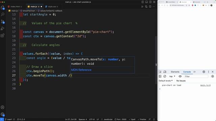Viewport: 216px width, 121px height.
Task: Toggle the device toolbar in DevTools
Action: click(165, 72)
